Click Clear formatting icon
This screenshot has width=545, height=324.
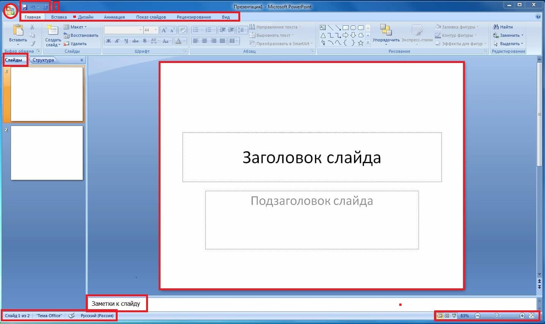183,30
